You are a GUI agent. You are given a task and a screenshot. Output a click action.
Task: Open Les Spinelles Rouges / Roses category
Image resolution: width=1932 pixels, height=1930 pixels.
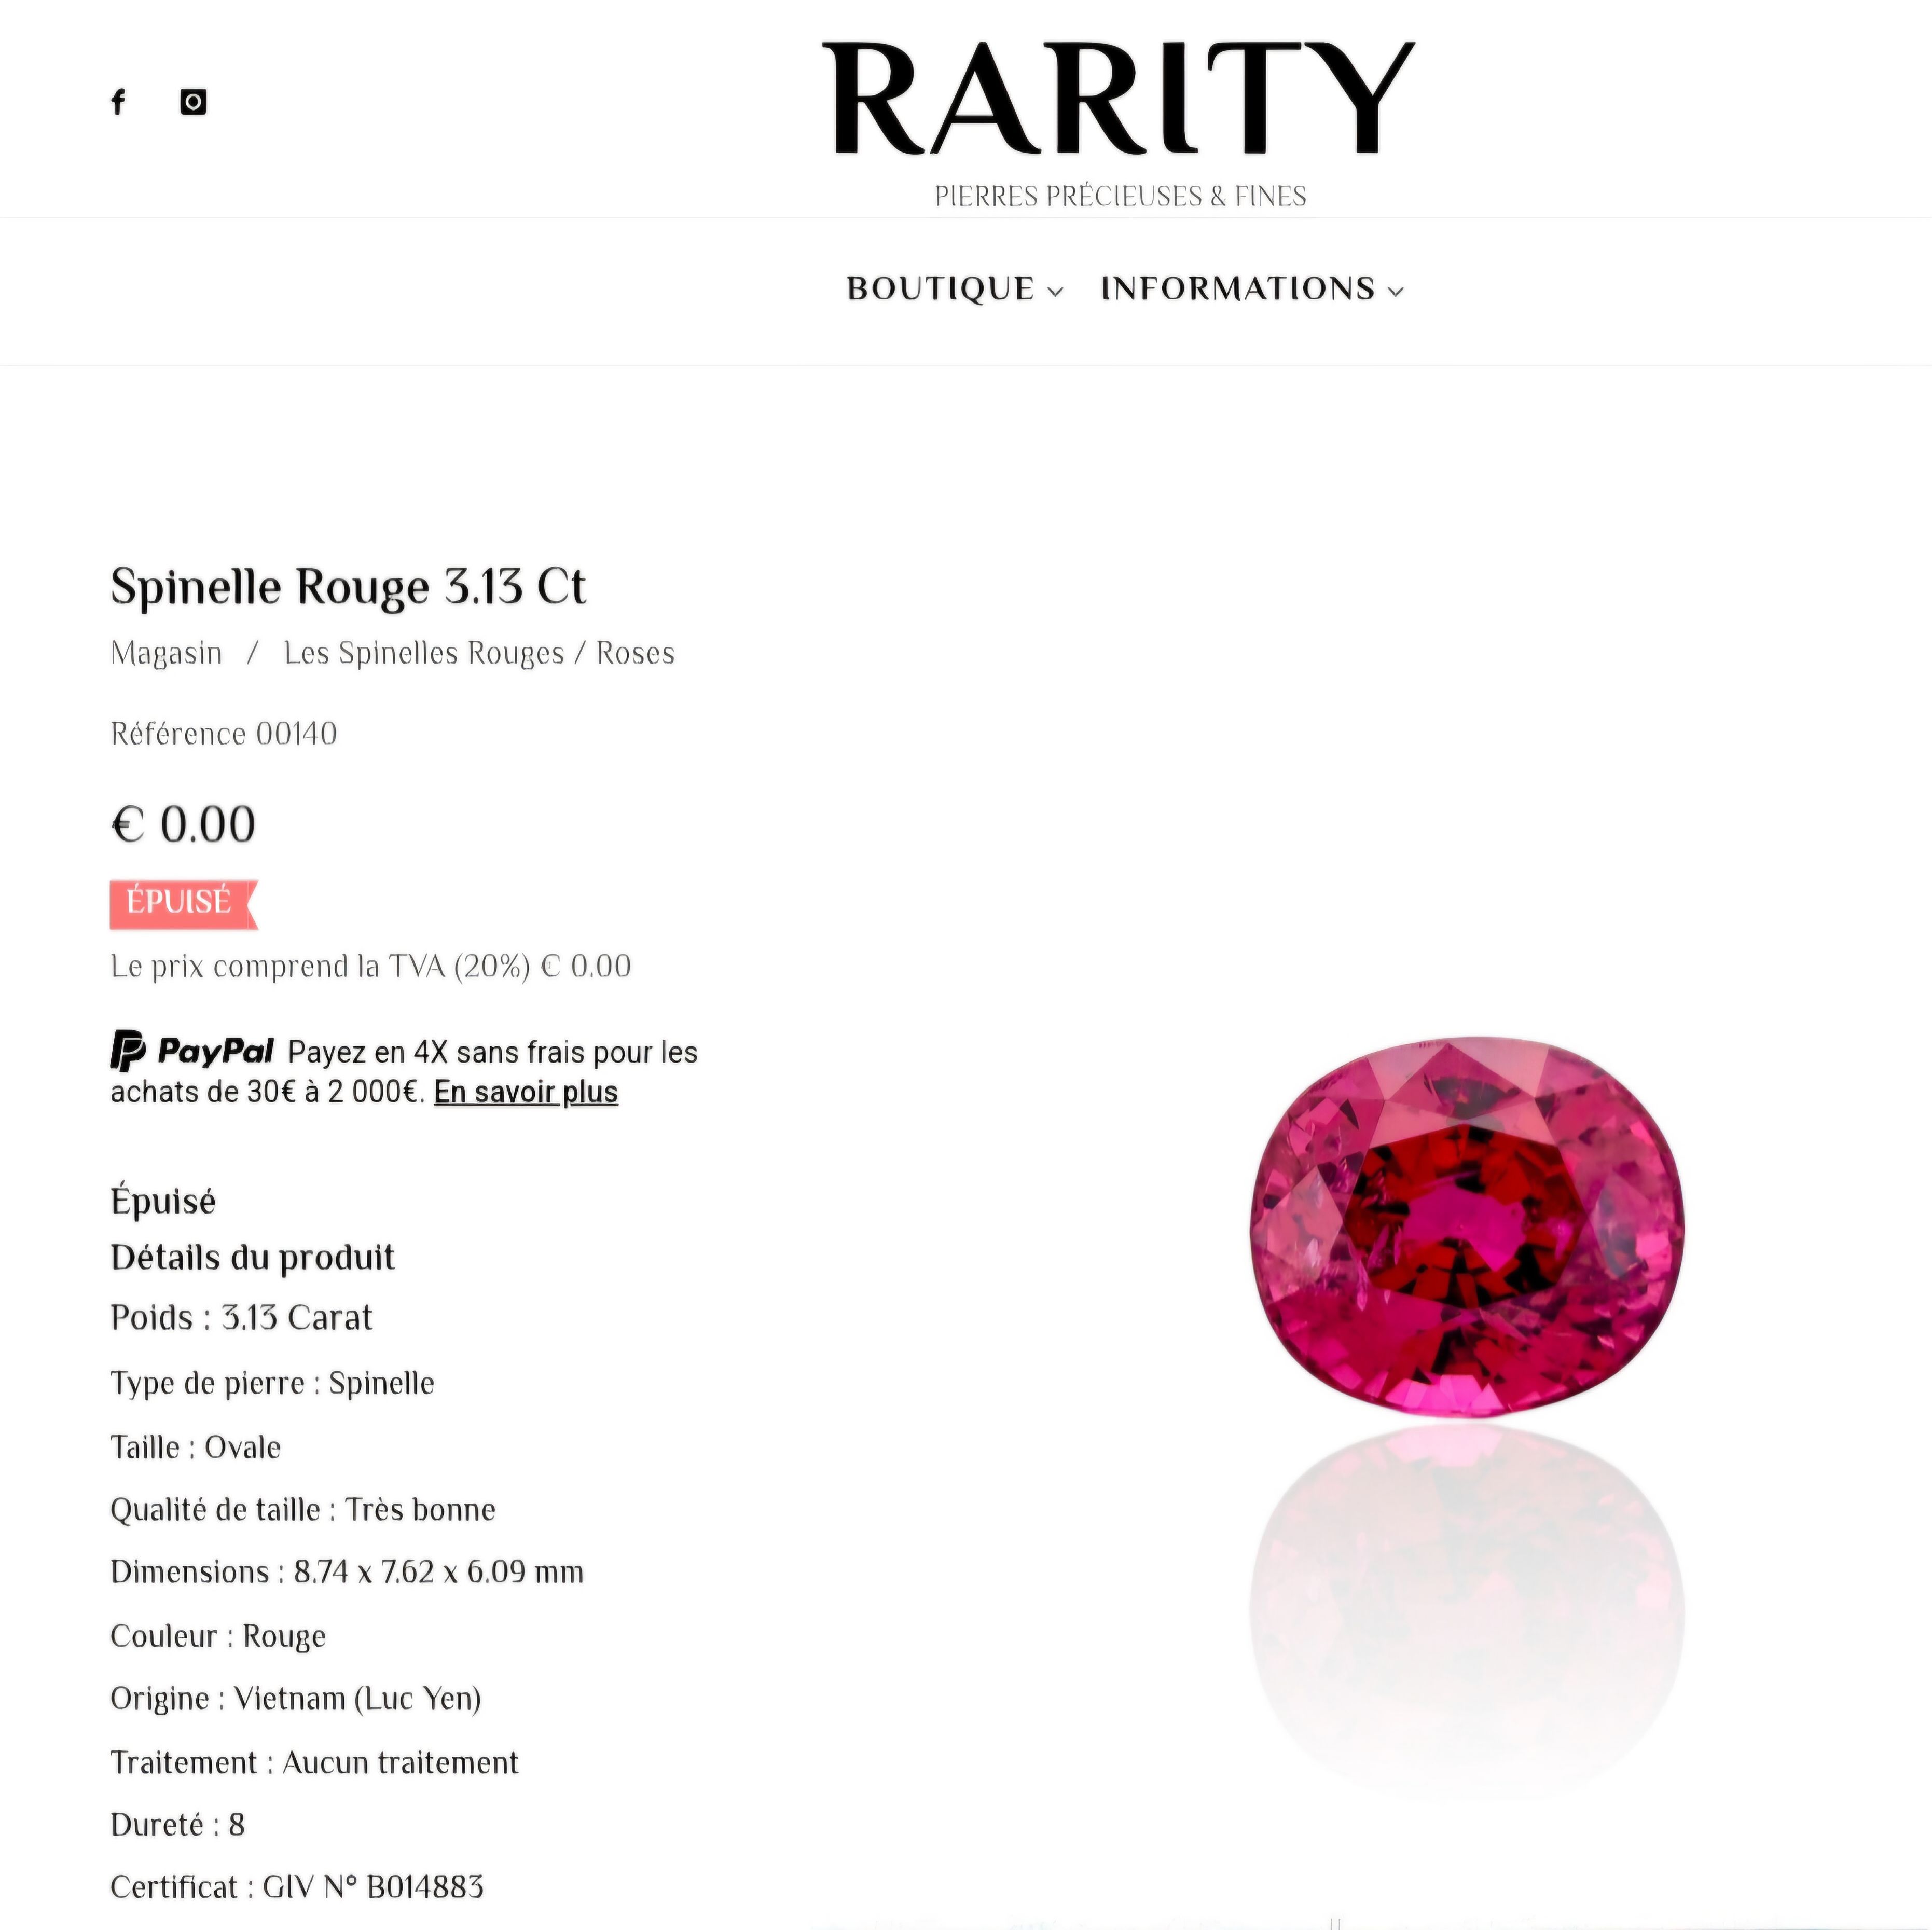(x=479, y=653)
